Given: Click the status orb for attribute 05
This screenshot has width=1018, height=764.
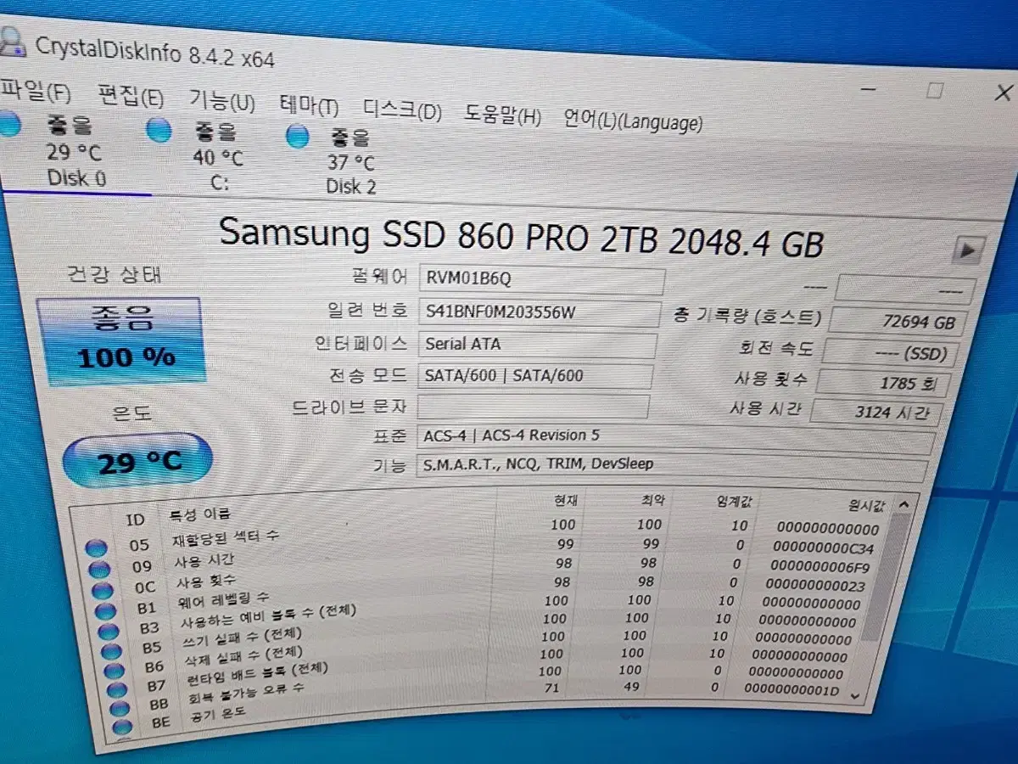Looking at the screenshot, I should click(x=98, y=548).
